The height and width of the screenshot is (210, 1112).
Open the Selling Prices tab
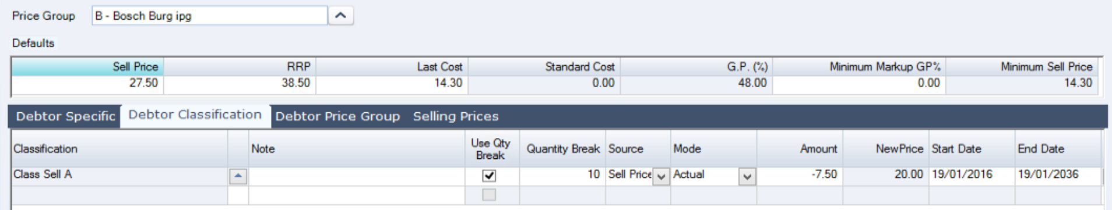(456, 116)
